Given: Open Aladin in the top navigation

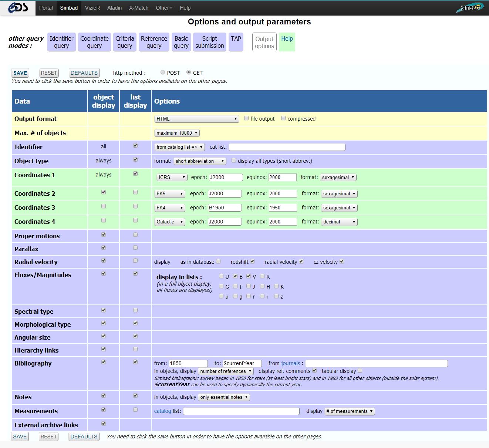Looking at the screenshot, I should click(x=114, y=8).
